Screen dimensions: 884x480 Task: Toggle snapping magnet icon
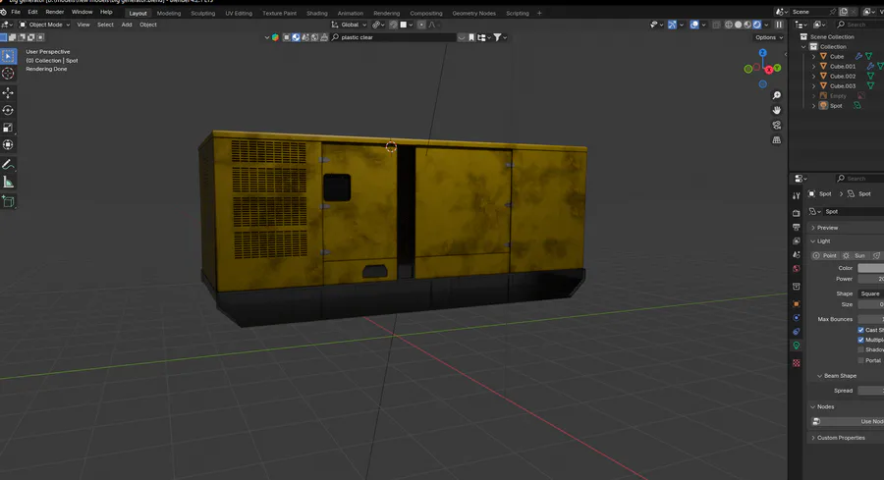coord(394,25)
